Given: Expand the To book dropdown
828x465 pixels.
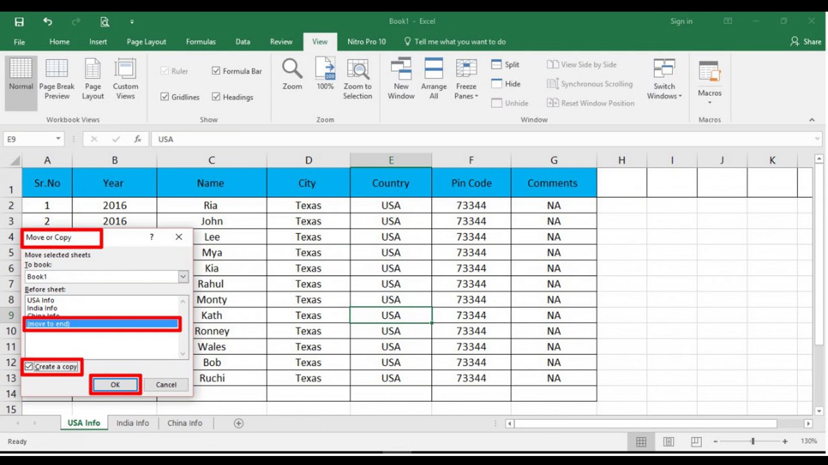Looking at the screenshot, I should (x=183, y=276).
